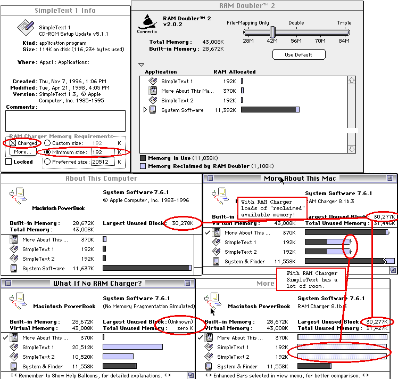Image resolution: width=398 pixels, height=379 pixels.
Task: Click the SimpleText icon in the Info window
Action: 26,27
